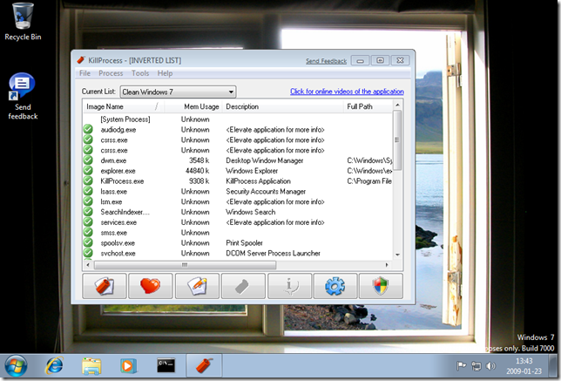Toggle green check for explorer.exe
The height and width of the screenshot is (381, 561).
(88, 171)
